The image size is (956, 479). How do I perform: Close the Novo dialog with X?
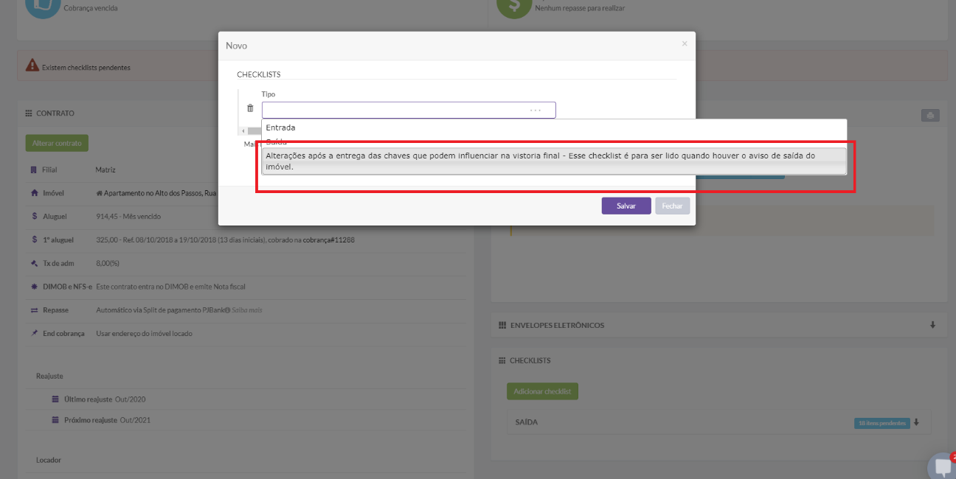(x=684, y=44)
